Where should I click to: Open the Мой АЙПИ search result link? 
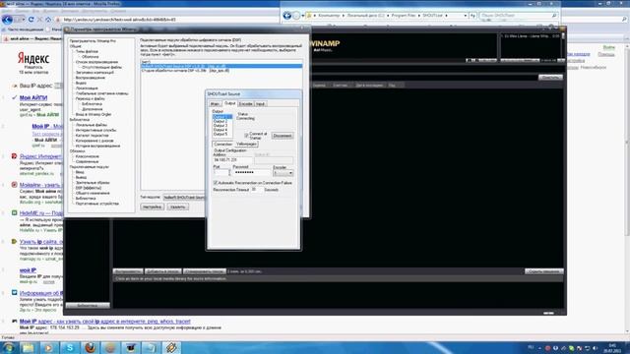(x=33, y=97)
